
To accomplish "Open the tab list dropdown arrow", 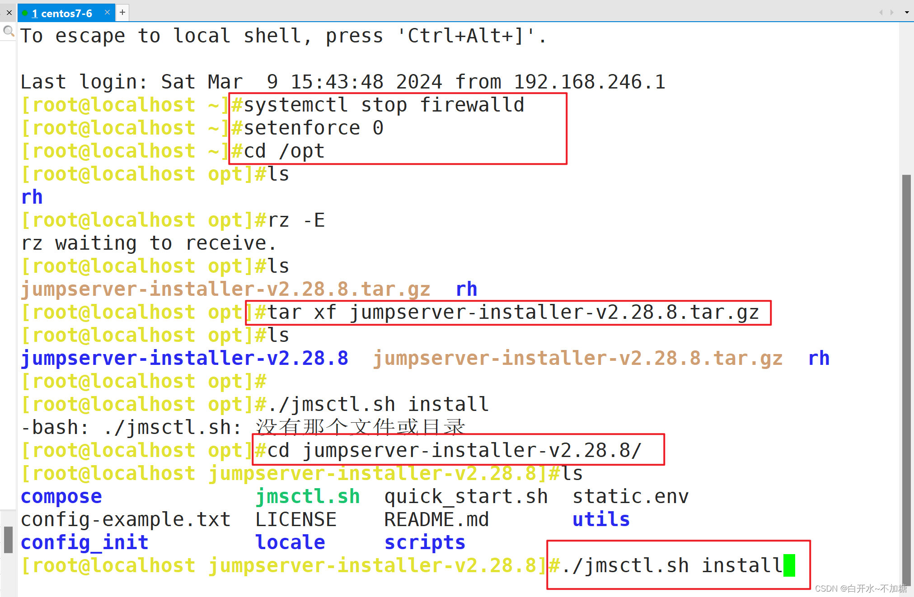I will (907, 13).
